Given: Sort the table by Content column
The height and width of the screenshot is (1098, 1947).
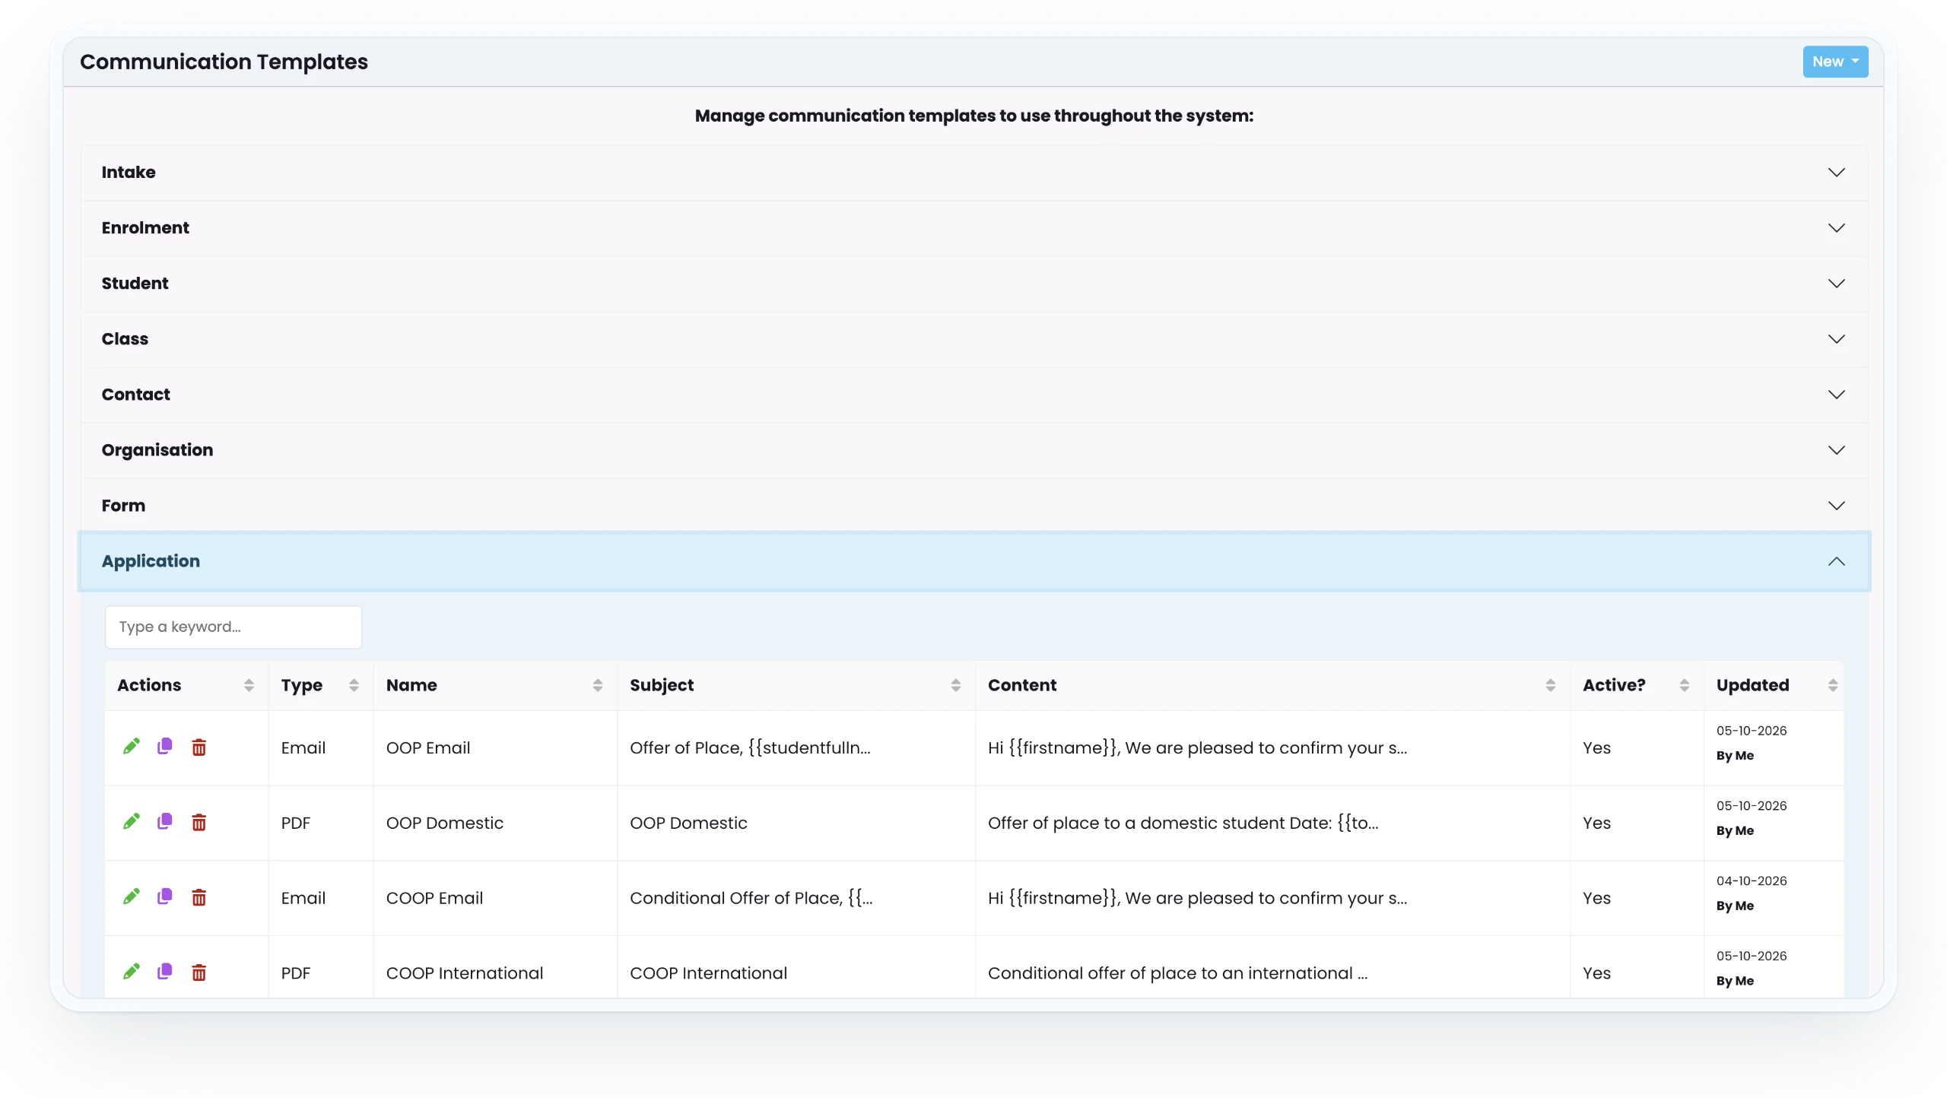Looking at the screenshot, I should tap(1551, 685).
